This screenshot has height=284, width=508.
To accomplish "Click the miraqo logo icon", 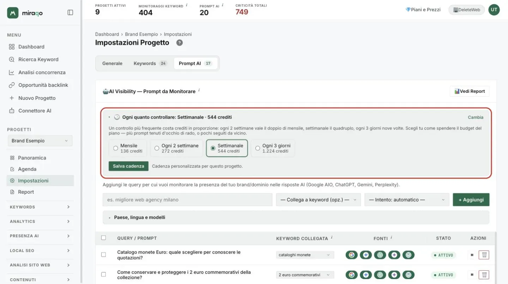I will pos(13,13).
